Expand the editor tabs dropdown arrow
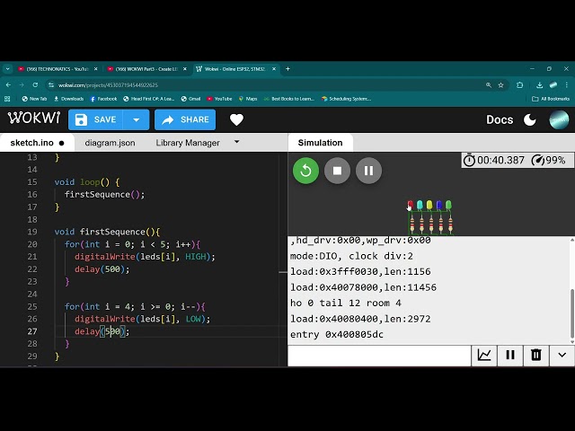Image resolution: width=575 pixels, height=431 pixels. pyautogui.click(x=237, y=142)
